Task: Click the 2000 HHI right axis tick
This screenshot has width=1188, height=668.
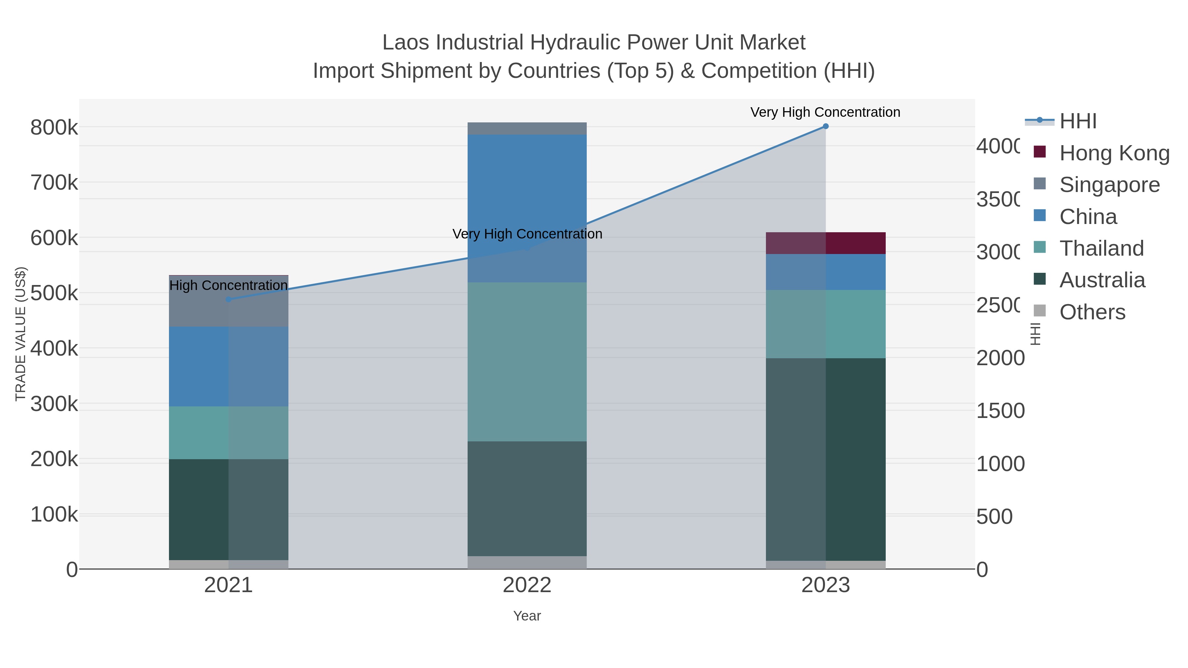Action: pos(1000,358)
